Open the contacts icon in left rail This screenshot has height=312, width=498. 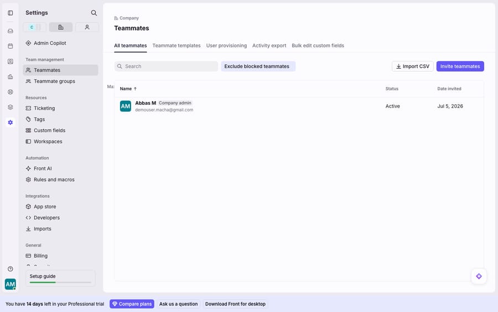click(11, 62)
